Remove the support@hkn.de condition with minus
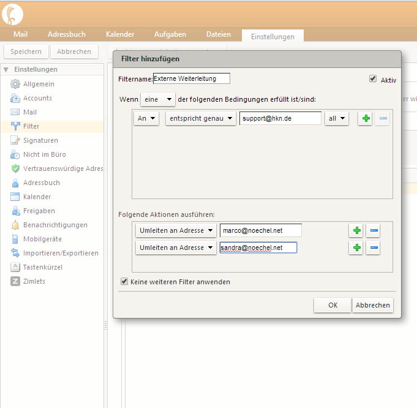Screen dimensions: 417x408 [x=383, y=118]
